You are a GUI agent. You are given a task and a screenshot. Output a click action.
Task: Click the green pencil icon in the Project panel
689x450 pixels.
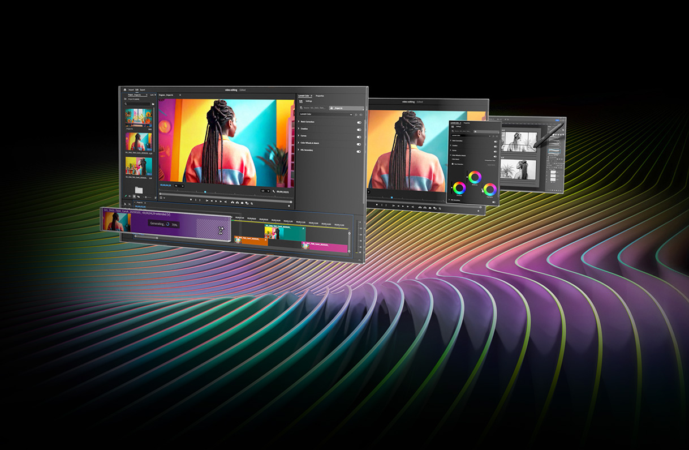coord(126,196)
